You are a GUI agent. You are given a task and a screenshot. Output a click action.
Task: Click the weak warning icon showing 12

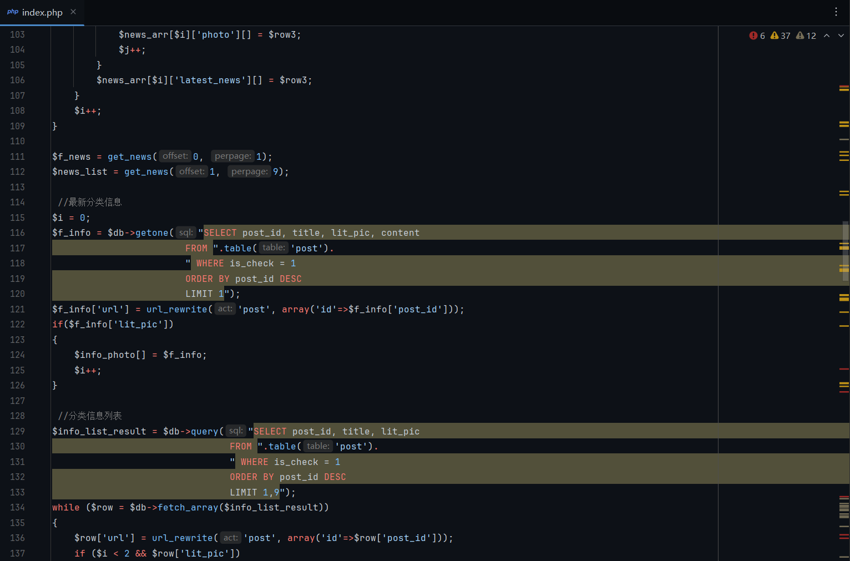[800, 36]
